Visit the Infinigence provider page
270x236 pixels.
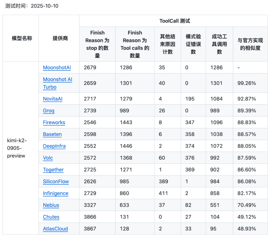(55, 193)
